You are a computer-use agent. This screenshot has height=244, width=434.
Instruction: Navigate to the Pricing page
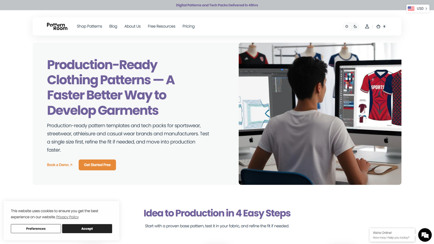tap(188, 26)
